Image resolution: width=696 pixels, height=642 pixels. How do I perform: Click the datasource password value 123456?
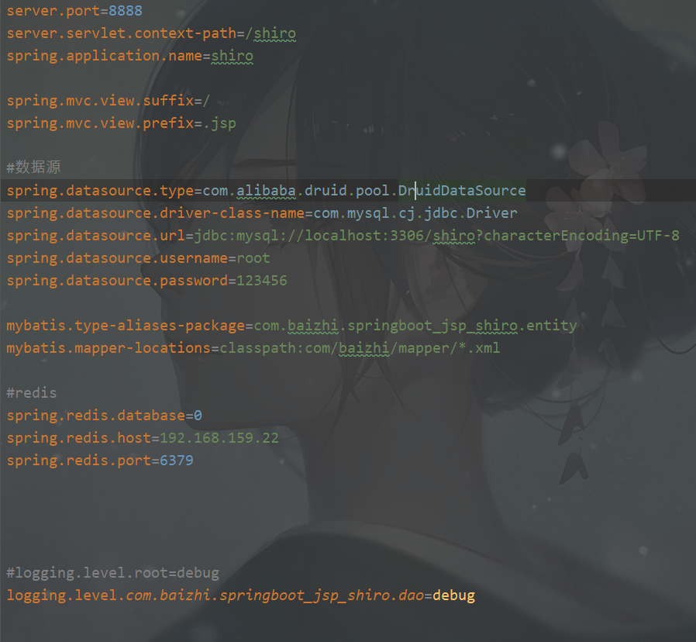[262, 281]
